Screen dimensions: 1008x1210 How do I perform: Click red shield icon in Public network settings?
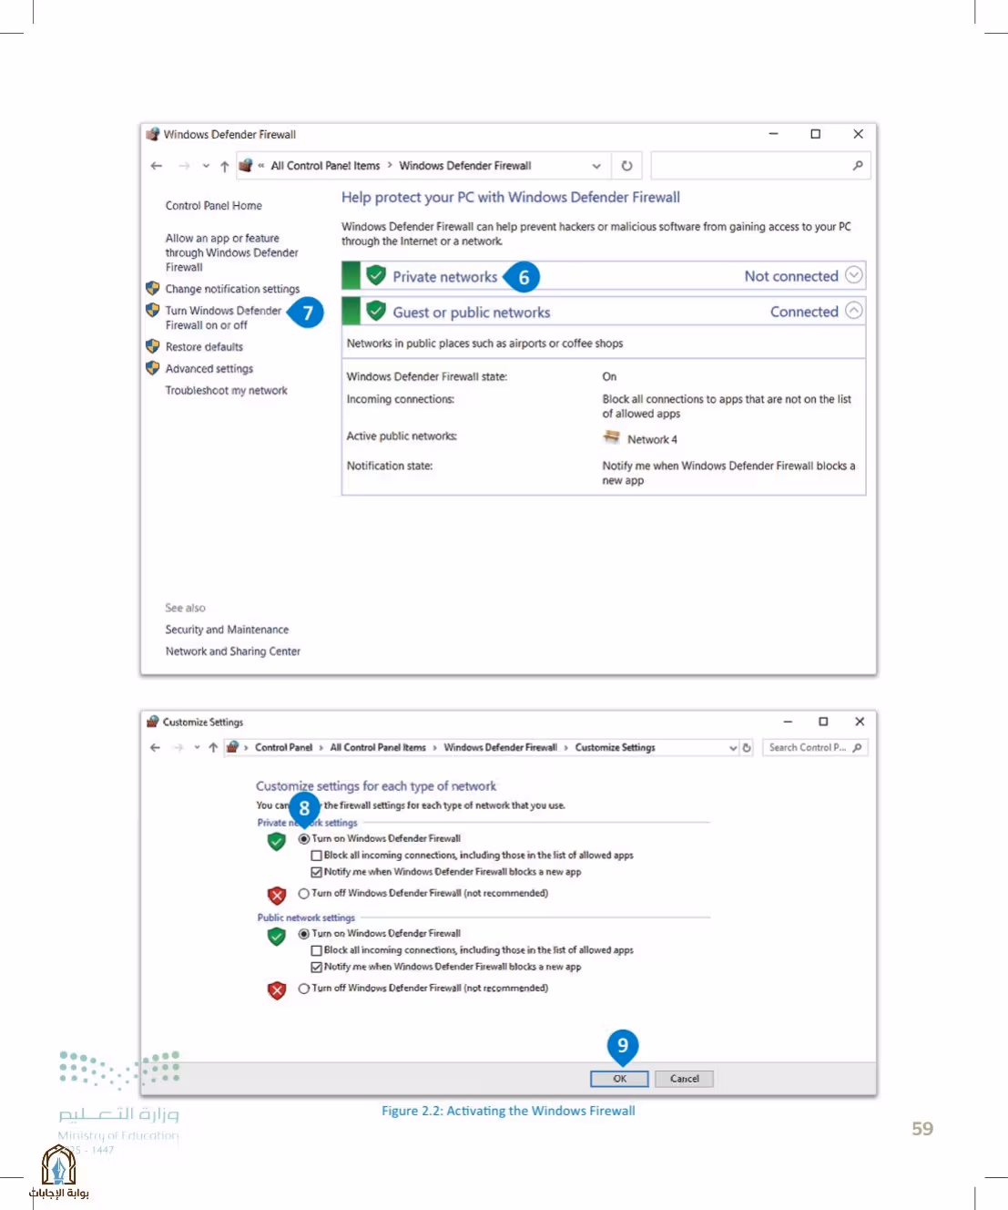[277, 990]
